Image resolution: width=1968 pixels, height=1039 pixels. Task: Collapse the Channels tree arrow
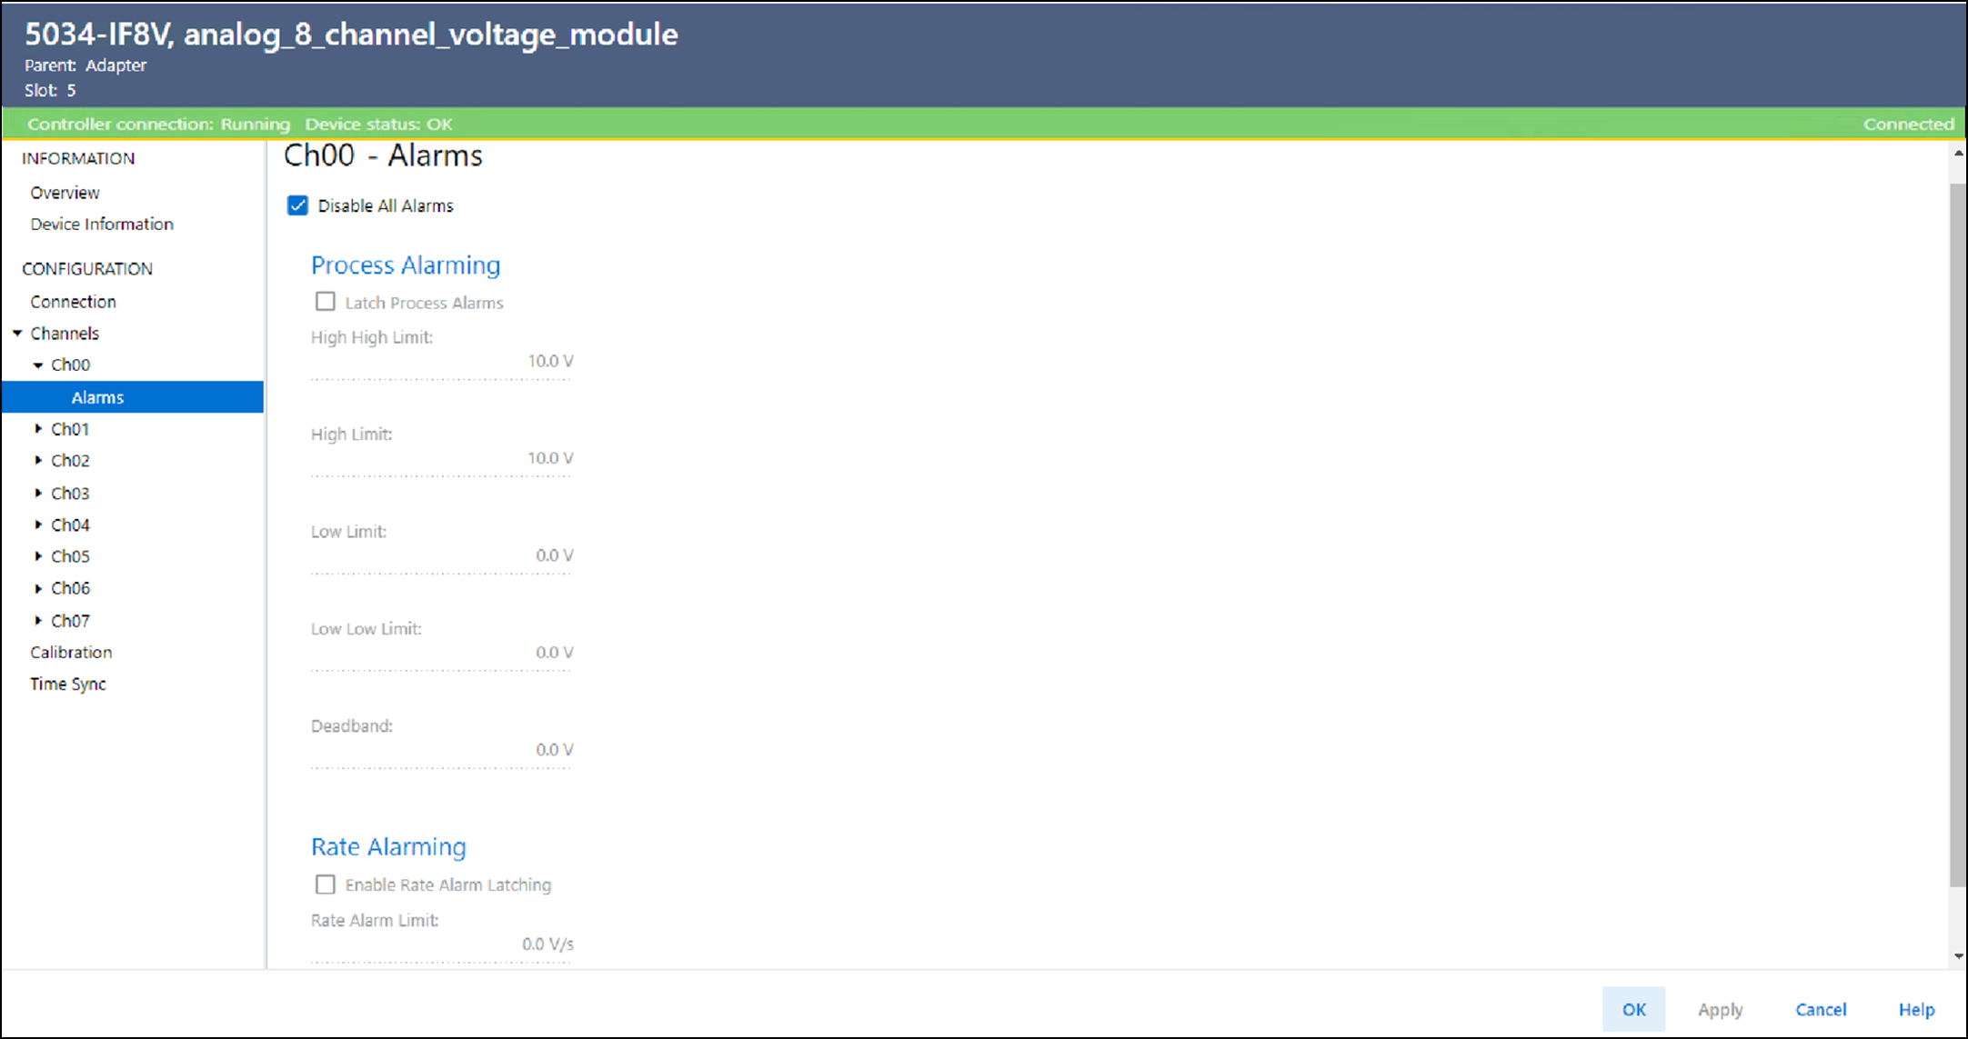pyautogui.click(x=17, y=334)
